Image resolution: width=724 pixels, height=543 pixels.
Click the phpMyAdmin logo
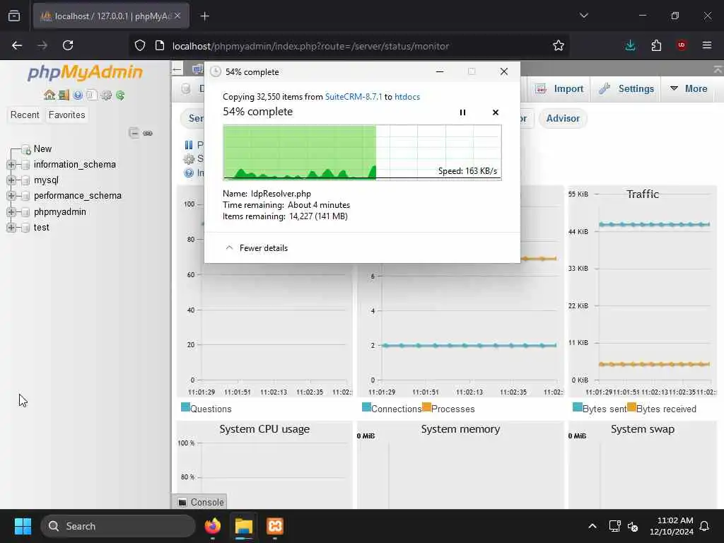coord(85,72)
